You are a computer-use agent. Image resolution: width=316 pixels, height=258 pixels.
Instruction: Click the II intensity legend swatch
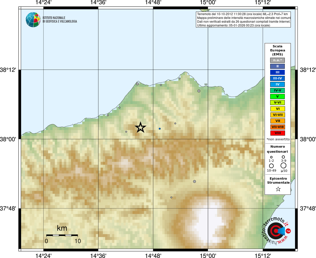click(x=277, y=66)
